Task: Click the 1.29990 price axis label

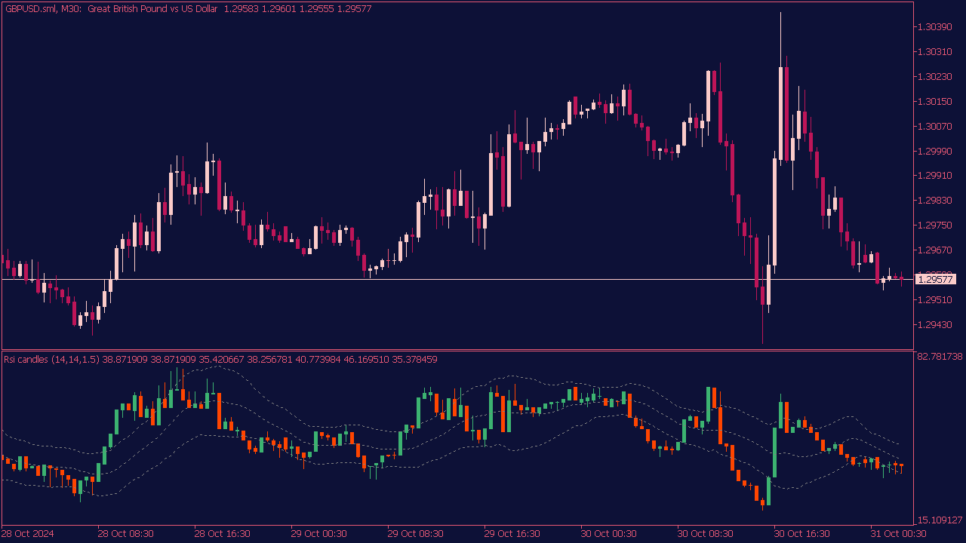Action: (x=934, y=151)
